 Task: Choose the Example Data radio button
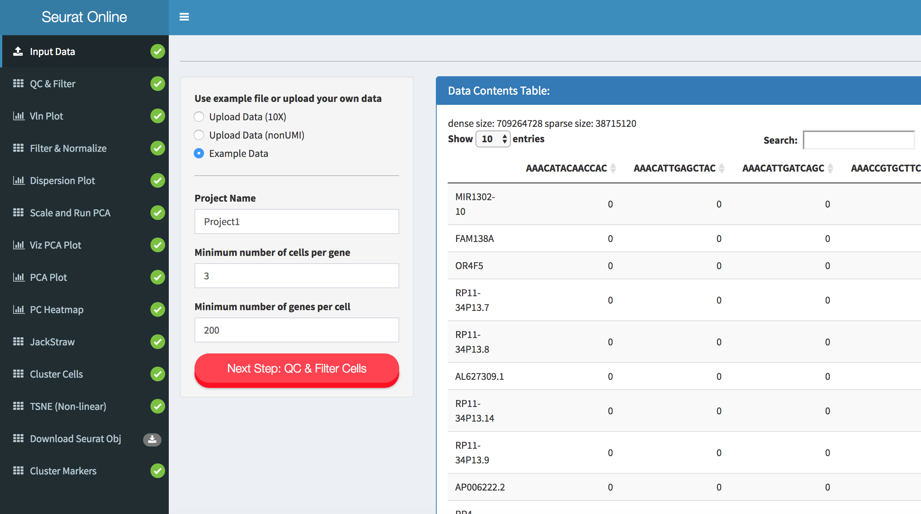(x=199, y=154)
